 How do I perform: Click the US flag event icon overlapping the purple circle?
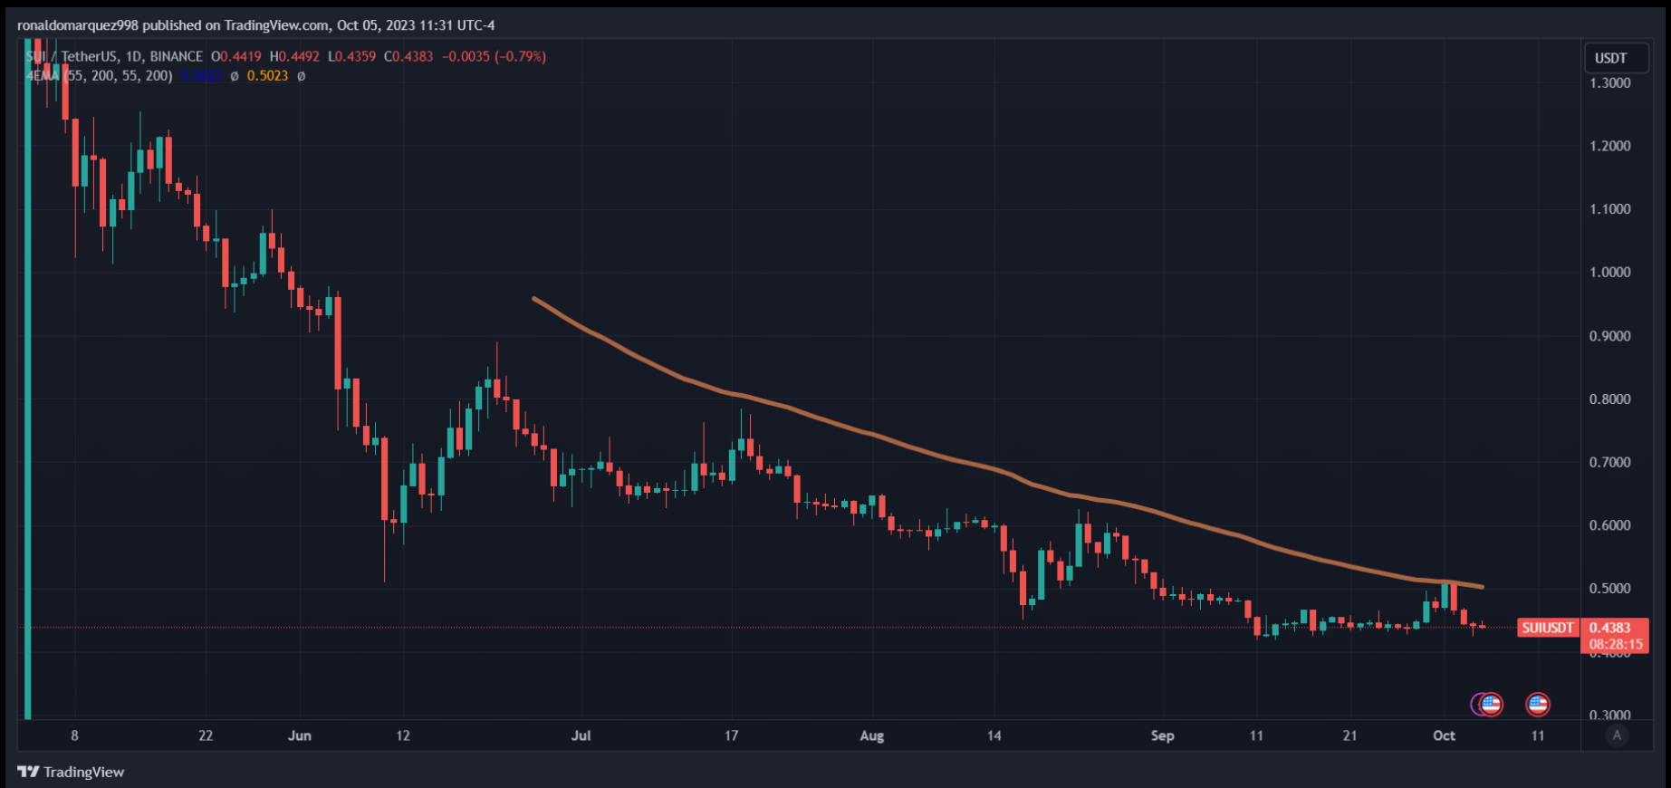1491,704
